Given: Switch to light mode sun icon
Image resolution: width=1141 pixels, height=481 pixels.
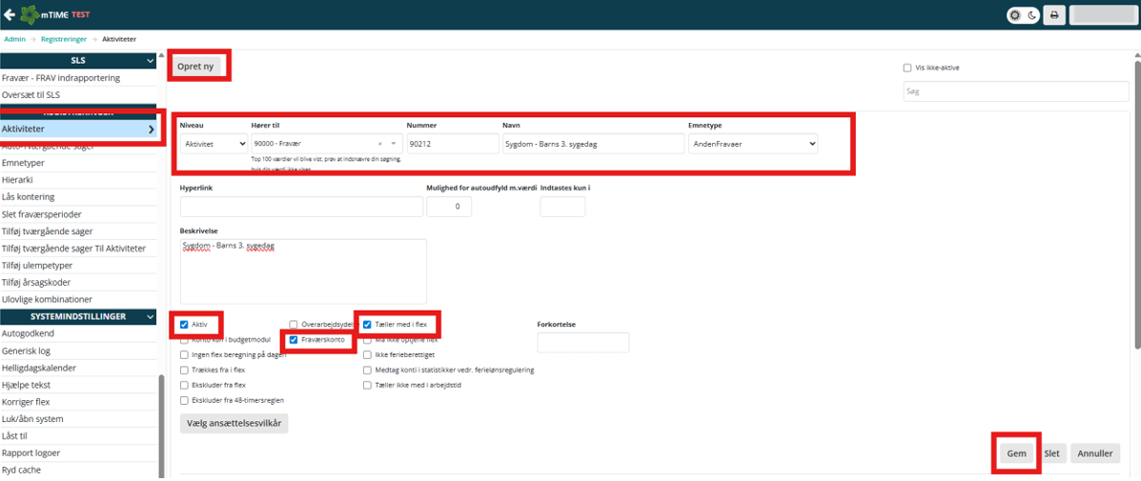Looking at the screenshot, I should click(x=1016, y=15).
